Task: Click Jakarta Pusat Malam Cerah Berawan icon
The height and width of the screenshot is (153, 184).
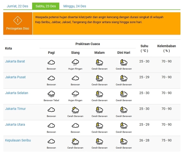Action: pyautogui.click(x=99, y=79)
